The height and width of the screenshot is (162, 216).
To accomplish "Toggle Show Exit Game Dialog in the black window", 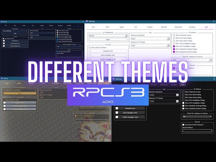I will tap(183, 94).
